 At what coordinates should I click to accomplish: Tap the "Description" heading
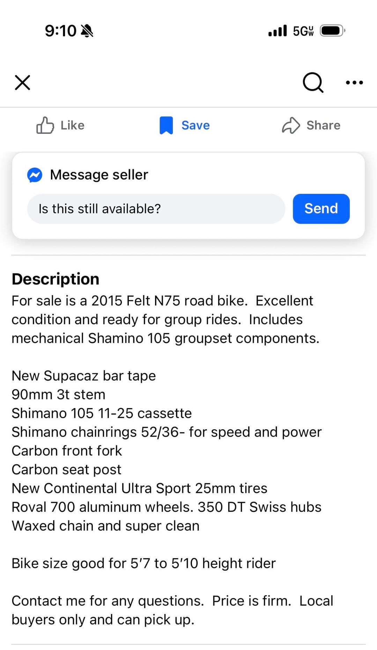(56, 279)
